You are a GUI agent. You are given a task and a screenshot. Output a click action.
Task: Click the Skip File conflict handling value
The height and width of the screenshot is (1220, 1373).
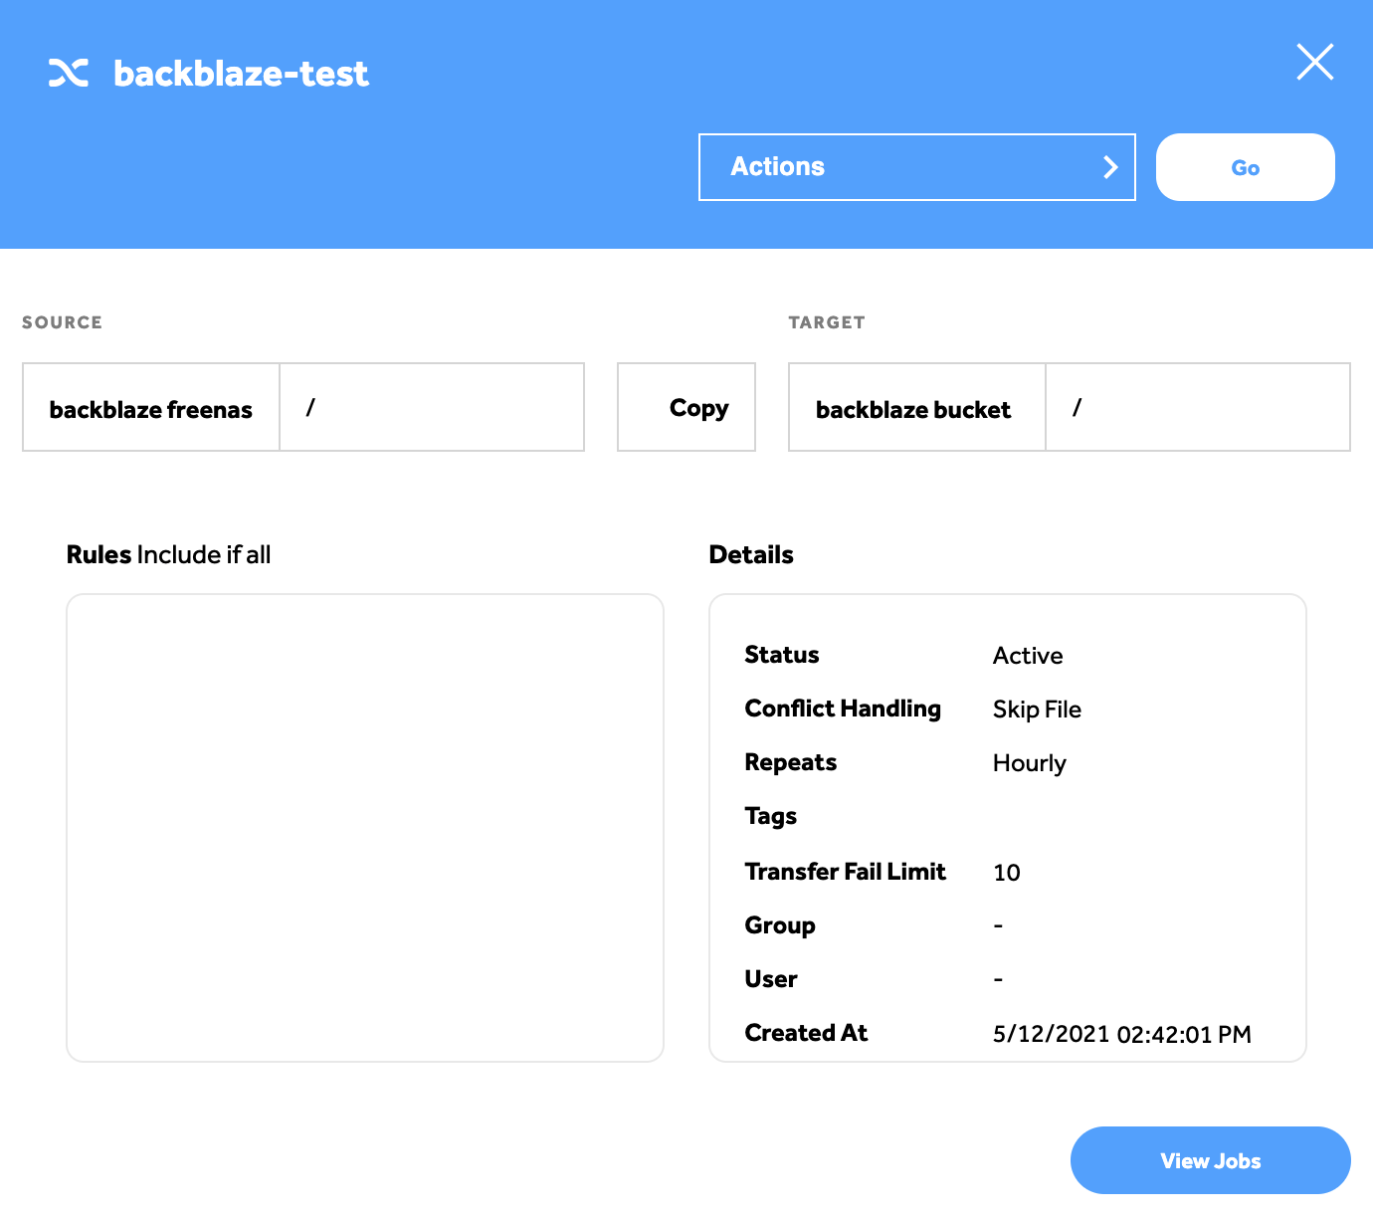1037,710
